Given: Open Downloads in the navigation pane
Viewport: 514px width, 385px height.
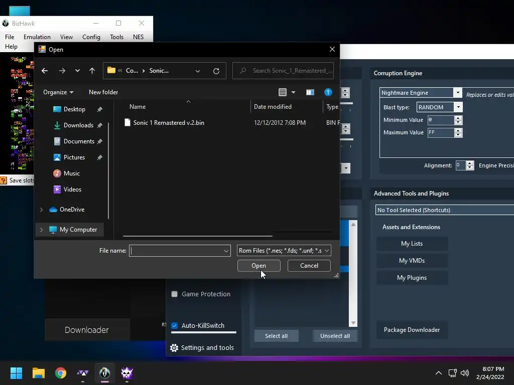Looking at the screenshot, I should [x=78, y=125].
